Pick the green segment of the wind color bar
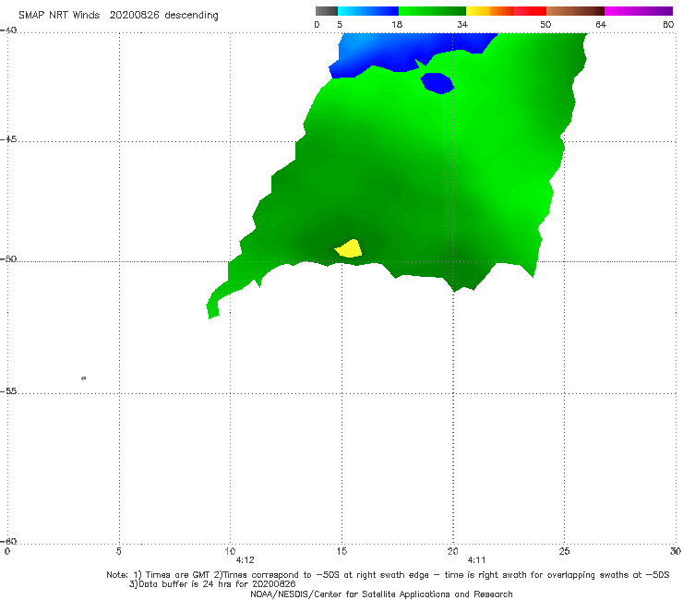Screen dimensions: 683x600 coord(432,11)
